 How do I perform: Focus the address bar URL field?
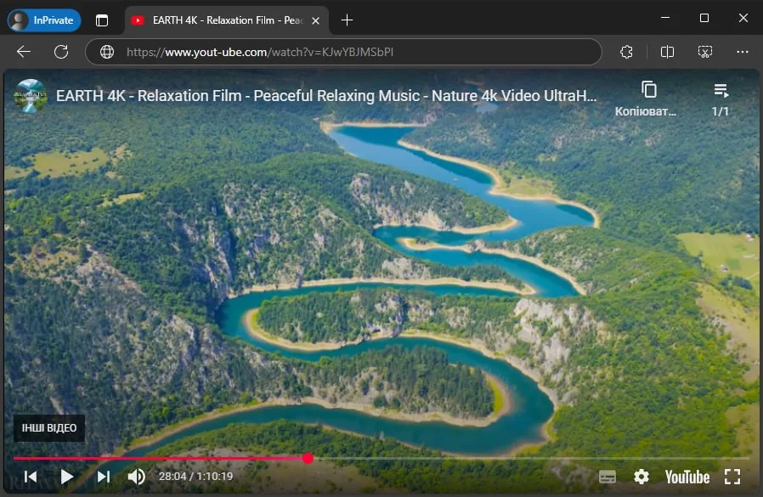[343, 52]
